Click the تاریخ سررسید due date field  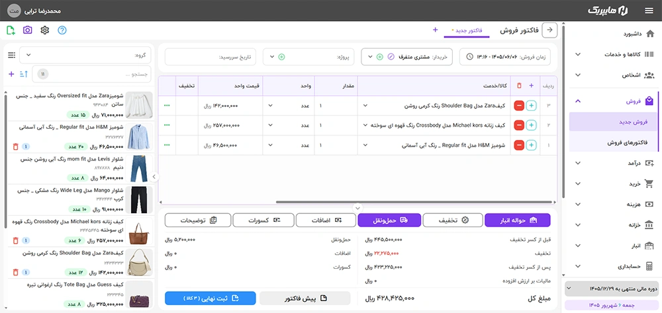(x=211, y=57)
